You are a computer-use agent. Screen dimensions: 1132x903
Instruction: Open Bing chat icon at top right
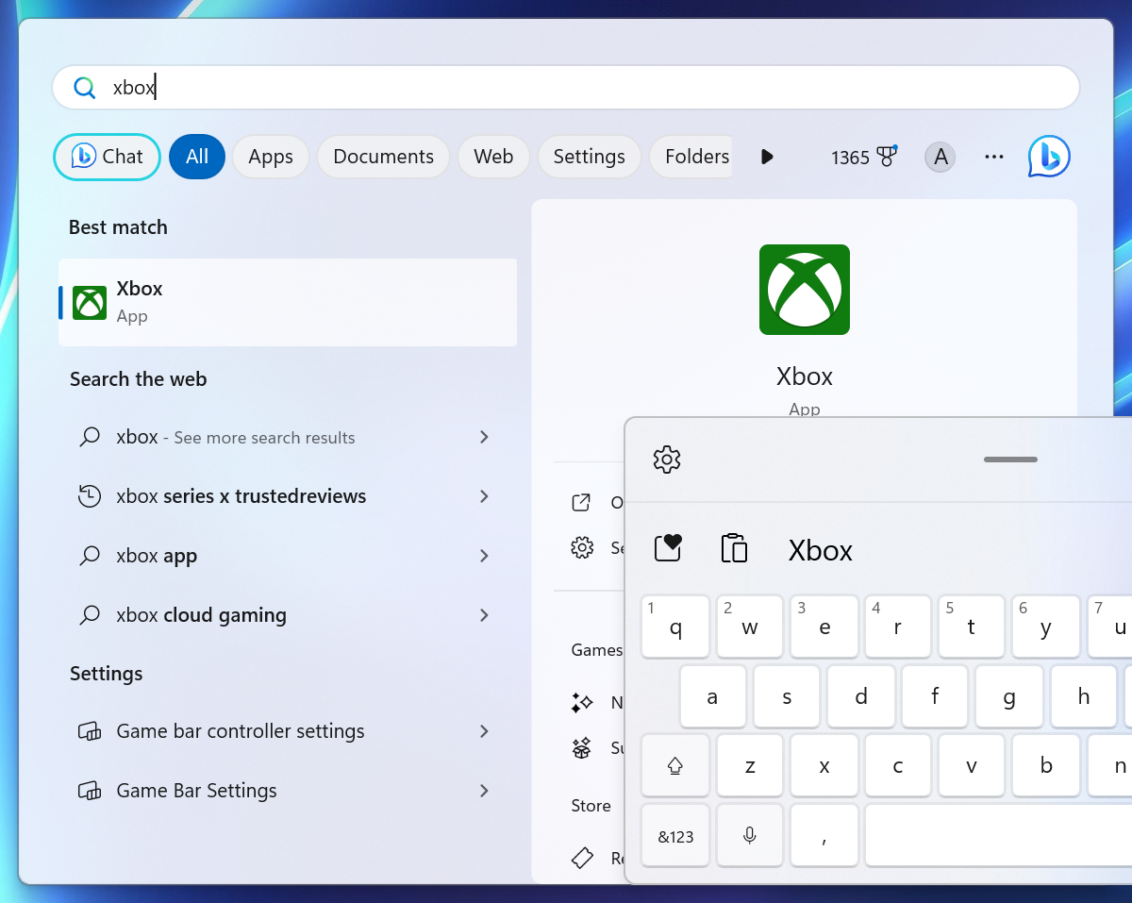coord(1049,157)
